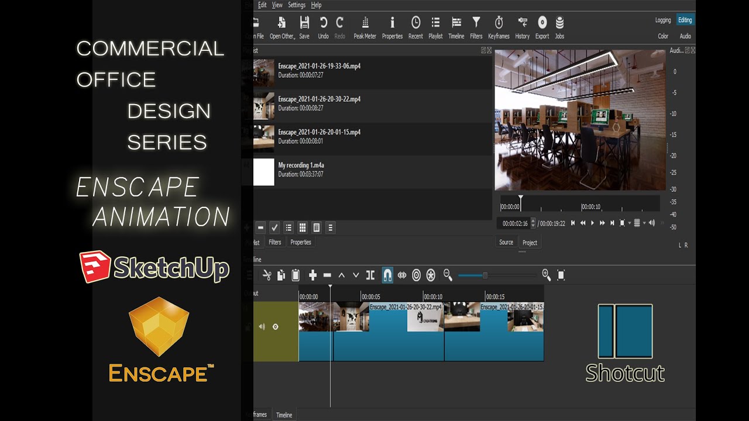749x421 pixels.
Task: Switch to the Color layout
Action: pyautogui.click(x=663, y=36)
